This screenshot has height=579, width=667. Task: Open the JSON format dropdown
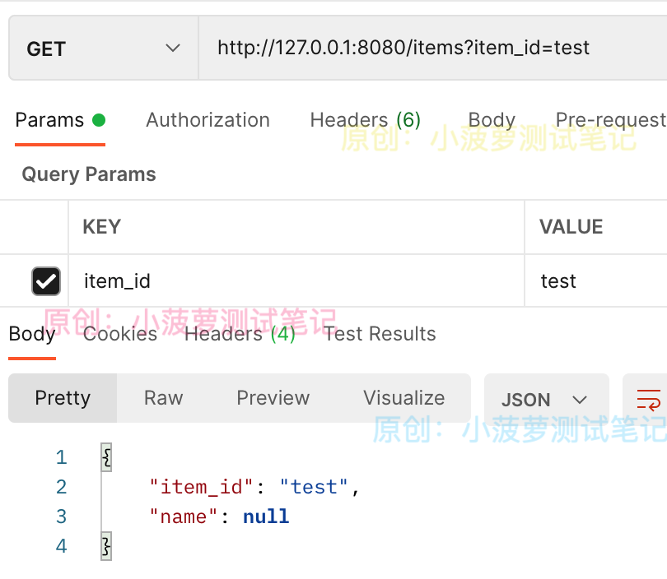pos(547,399)
